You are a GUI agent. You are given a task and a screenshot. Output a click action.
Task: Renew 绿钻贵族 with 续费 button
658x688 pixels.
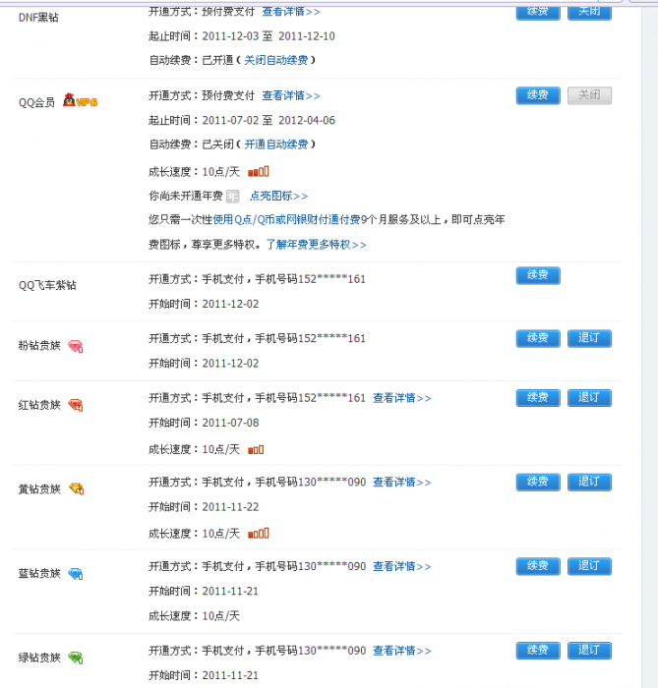tap(538, 651)
